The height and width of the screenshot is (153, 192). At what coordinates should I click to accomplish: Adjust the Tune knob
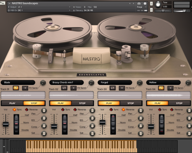pyautogui.click(x=158, y=5)
